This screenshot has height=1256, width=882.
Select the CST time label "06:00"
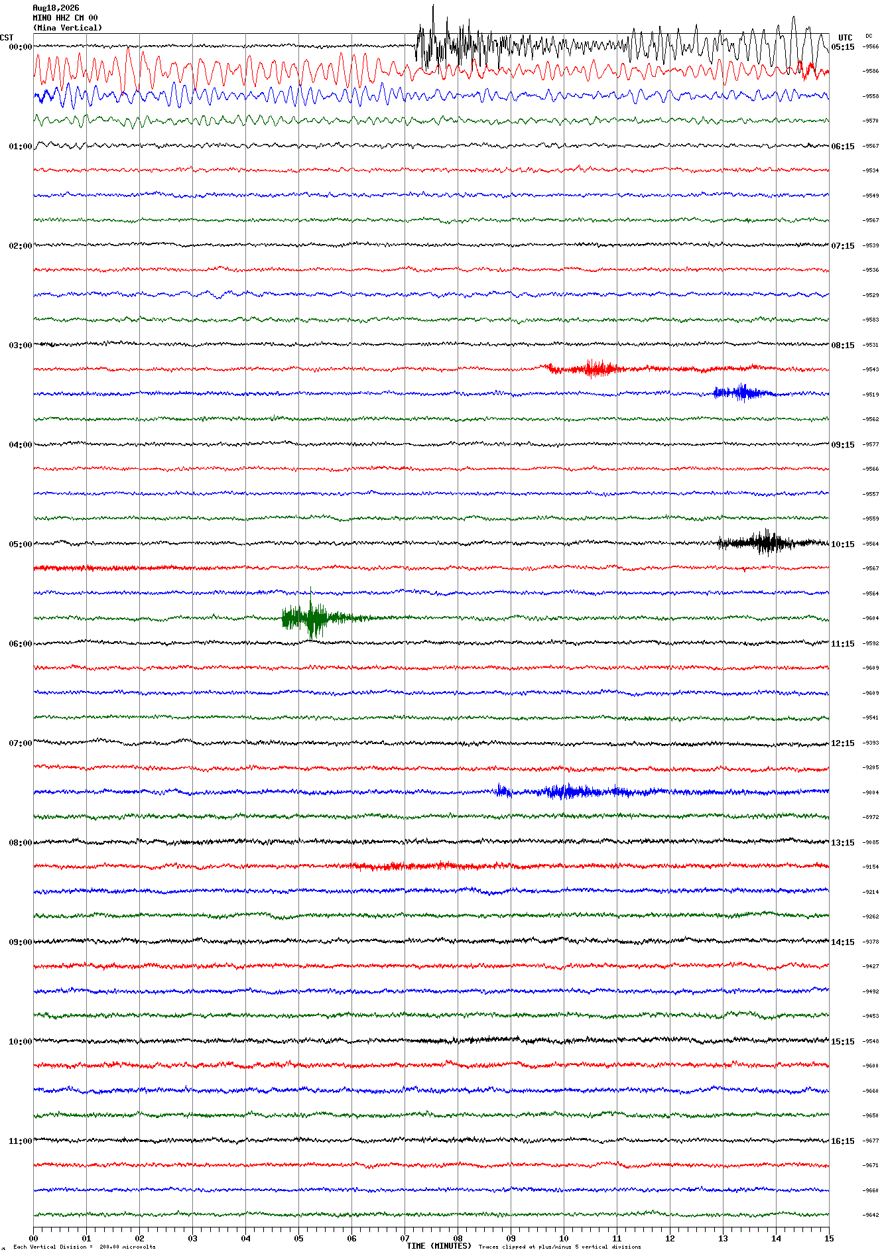[x=21, y=644]
